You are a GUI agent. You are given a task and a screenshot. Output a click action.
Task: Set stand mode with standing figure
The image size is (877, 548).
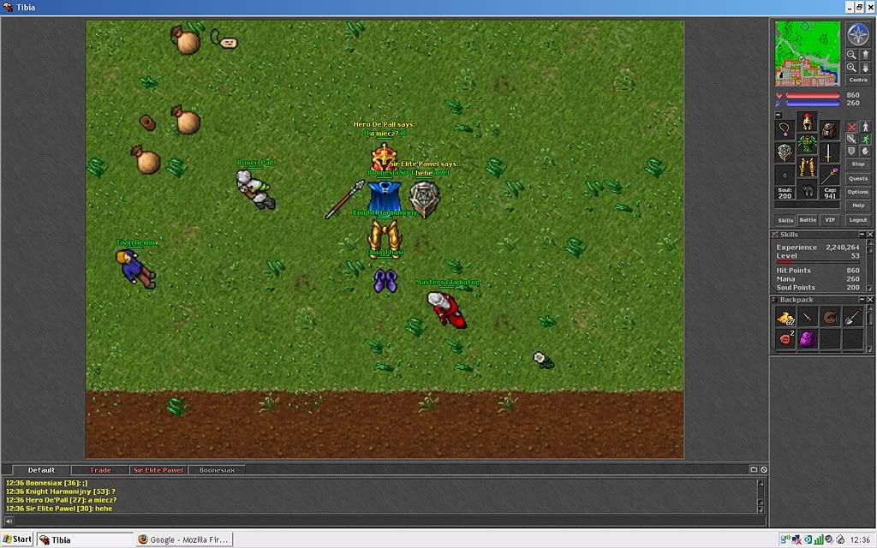(x=865, y=128)
